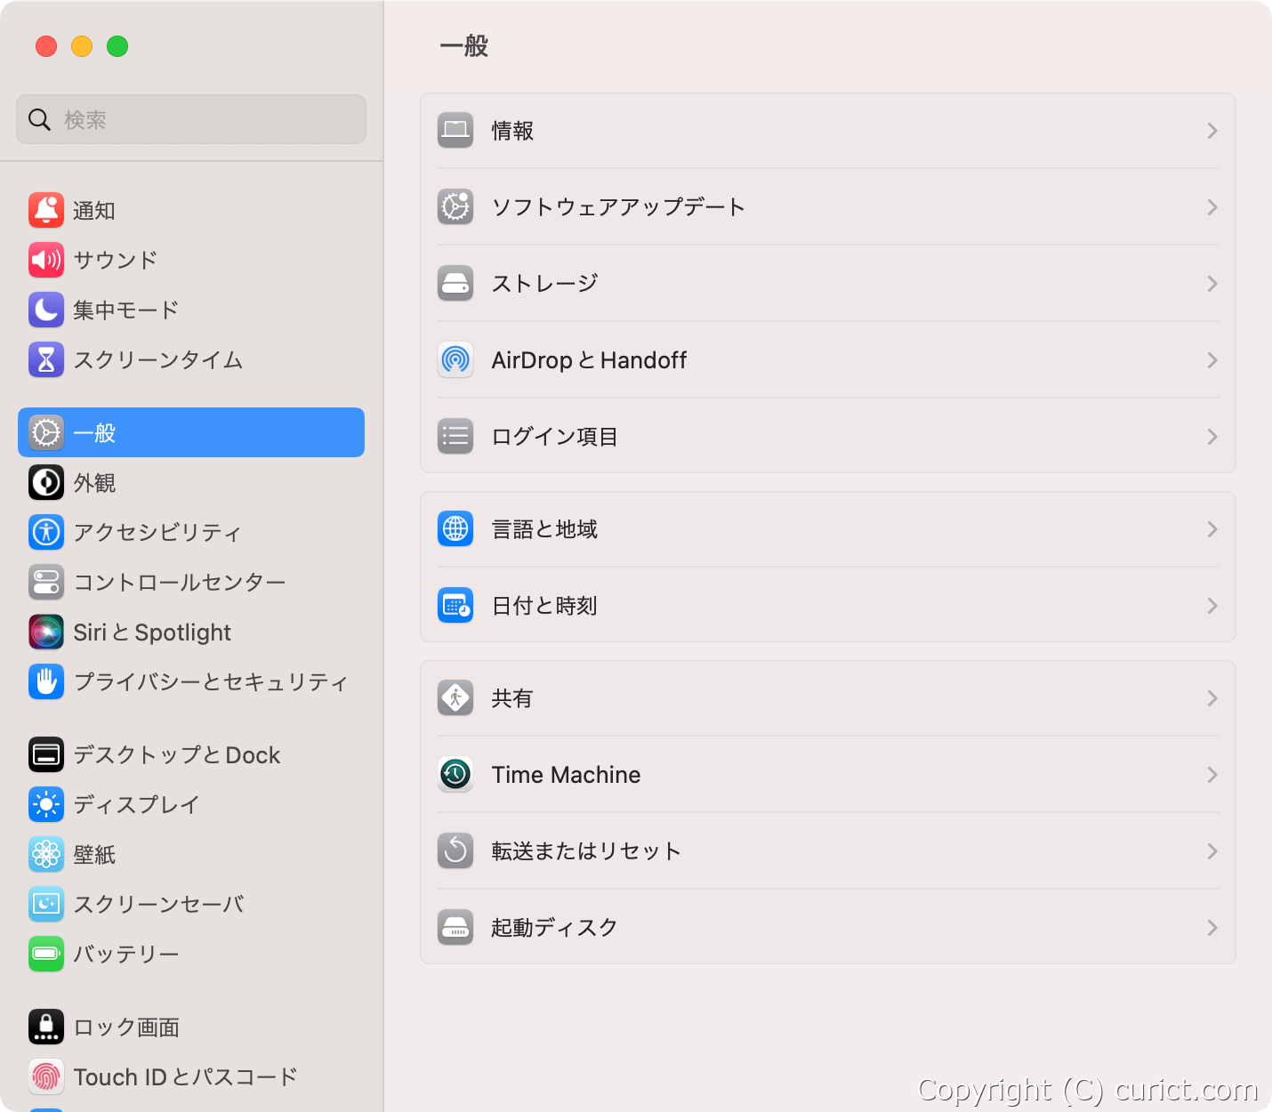This screenshot has width=1272, height=1112.
Task: Click the Touch ID fingerprint icon
Action: (46, 1076)
